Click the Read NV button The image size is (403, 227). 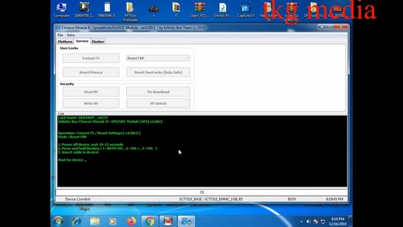pyautogui.click(x=91, y=91)
